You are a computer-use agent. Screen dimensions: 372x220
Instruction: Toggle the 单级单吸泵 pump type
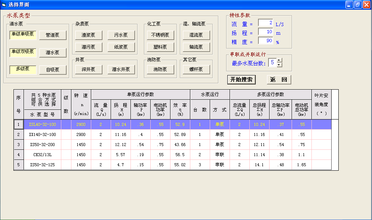(23, 35)
